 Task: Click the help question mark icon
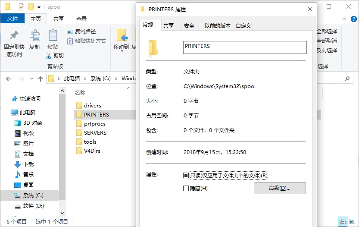pyautogui.click(x=353, y=19)
